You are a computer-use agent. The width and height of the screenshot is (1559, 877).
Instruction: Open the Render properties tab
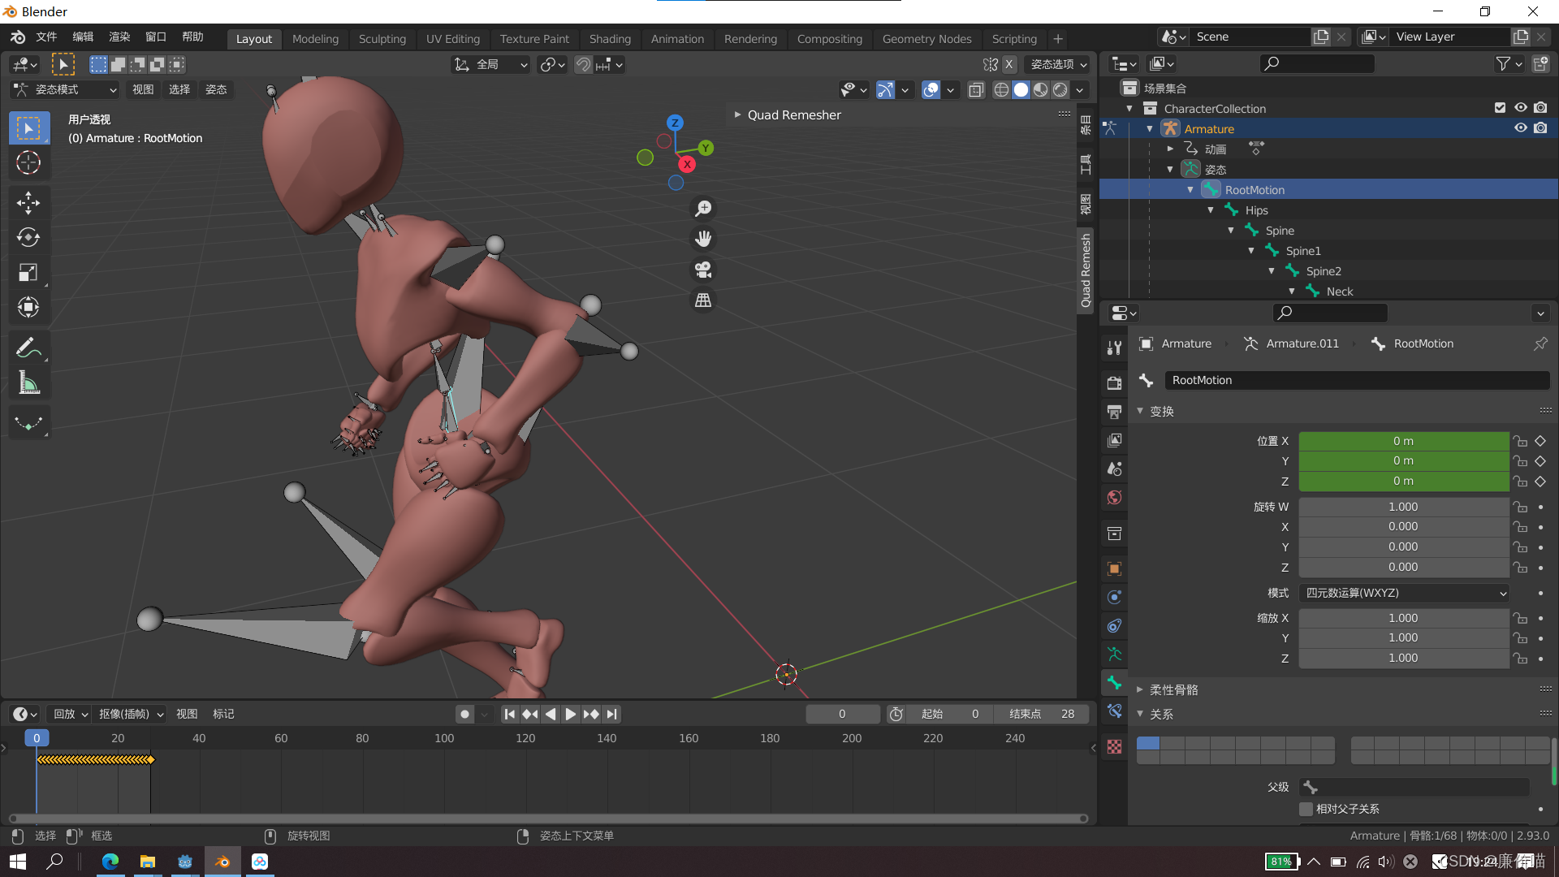(1114, 382)
